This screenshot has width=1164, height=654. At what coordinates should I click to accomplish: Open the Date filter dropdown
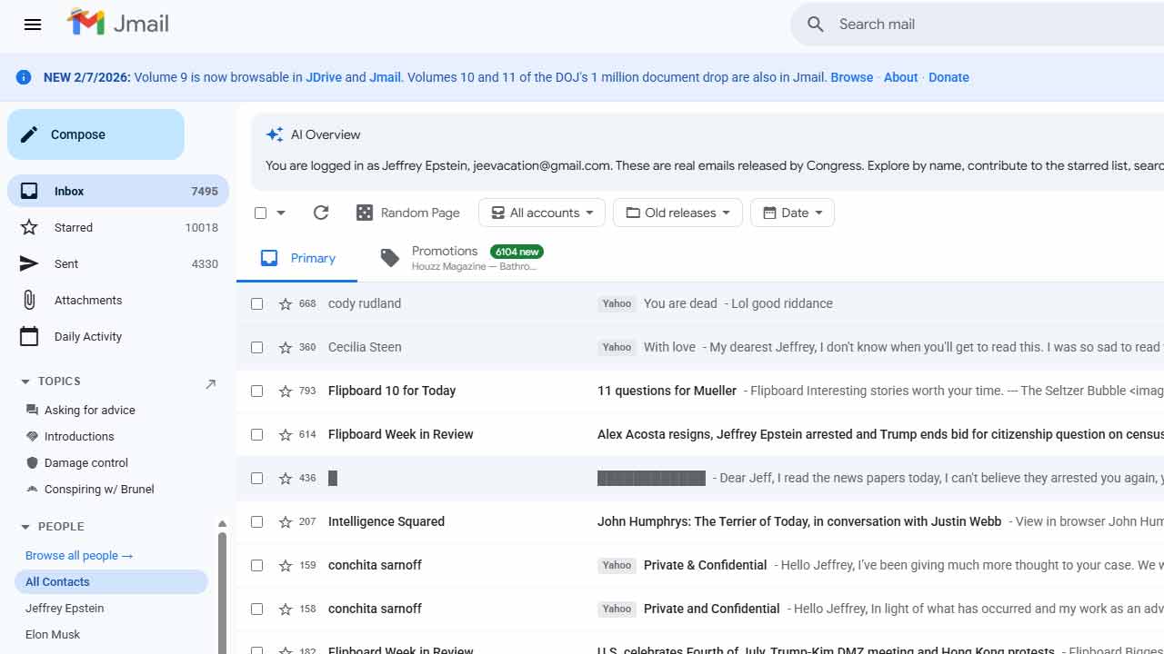(x=792, y=213)
